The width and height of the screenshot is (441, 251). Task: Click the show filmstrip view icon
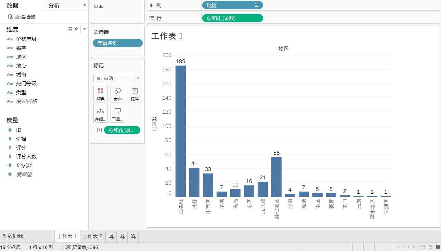[431, 247]
